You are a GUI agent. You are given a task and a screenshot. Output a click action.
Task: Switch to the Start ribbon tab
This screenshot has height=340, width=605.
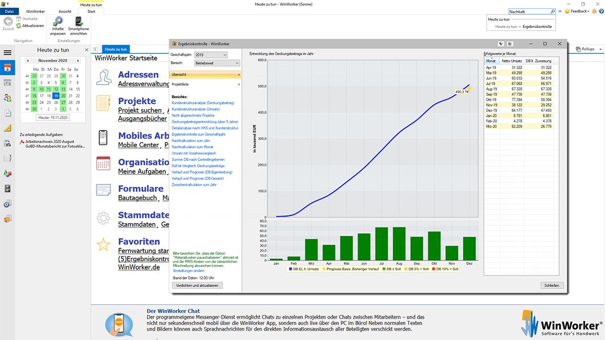pos(91,11)
